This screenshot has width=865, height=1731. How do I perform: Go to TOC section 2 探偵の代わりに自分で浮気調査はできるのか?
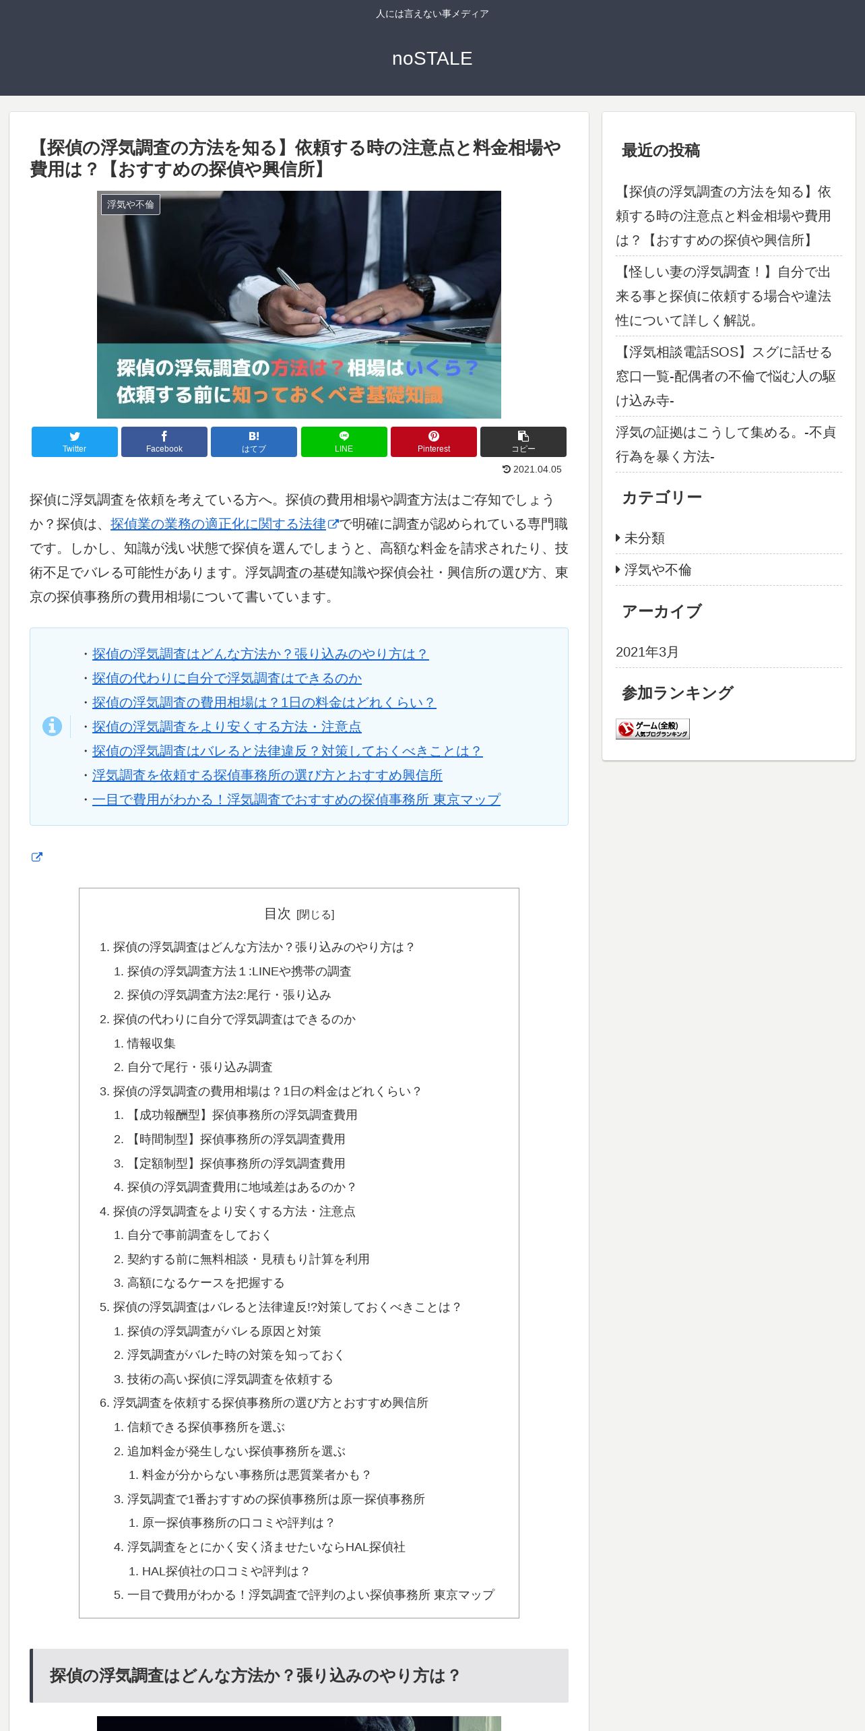[234, 1019]
